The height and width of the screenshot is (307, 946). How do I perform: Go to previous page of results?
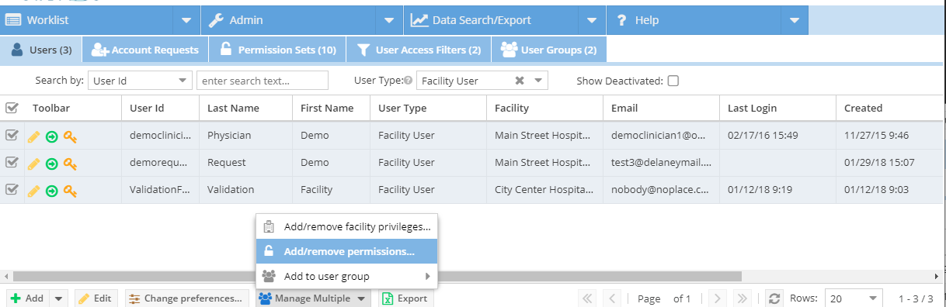[612, 298]
